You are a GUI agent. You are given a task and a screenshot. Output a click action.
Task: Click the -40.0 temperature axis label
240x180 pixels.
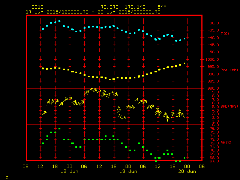[x=213, y=37]
